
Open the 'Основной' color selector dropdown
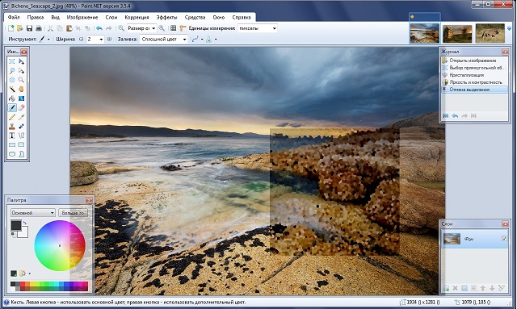pyautogui.click(x=32, y=213)
